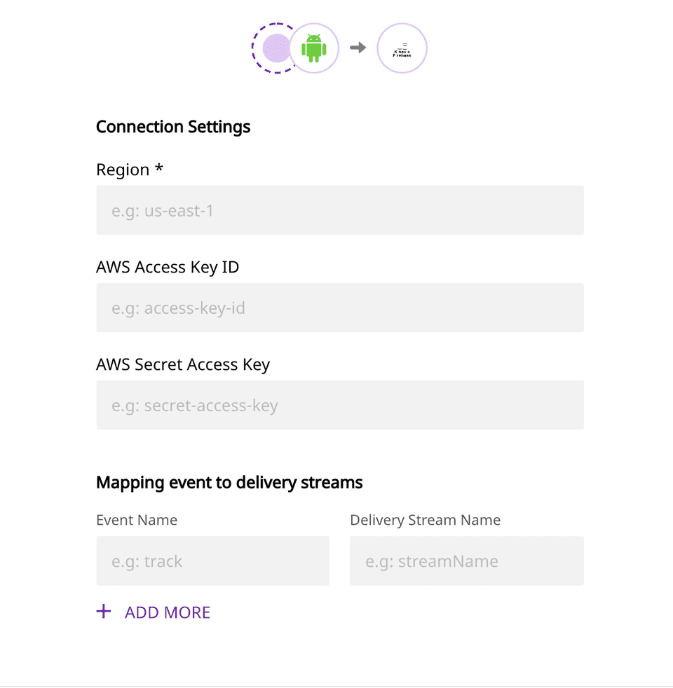Image resolution: width=673 pixels, height=688 pixels.
Task: Click the Mapping event to delivery streams heading
Action: (x=229, y=483)
